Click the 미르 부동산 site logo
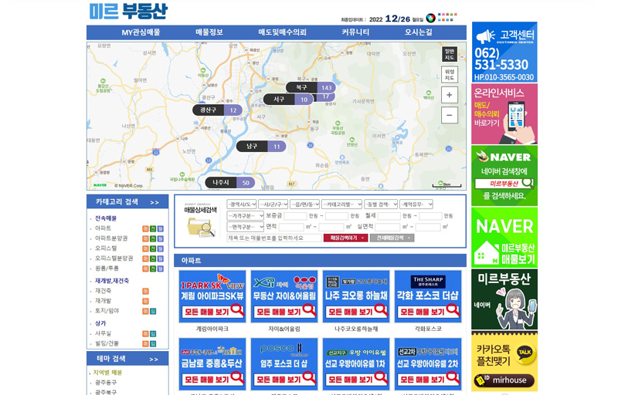This screenshot has width=618, height=395. 128,11
